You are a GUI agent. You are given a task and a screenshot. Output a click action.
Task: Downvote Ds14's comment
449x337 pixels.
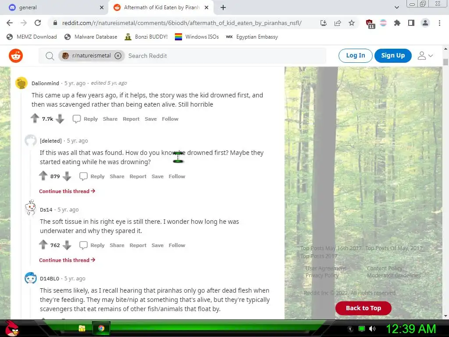click(x=67, y=245)
